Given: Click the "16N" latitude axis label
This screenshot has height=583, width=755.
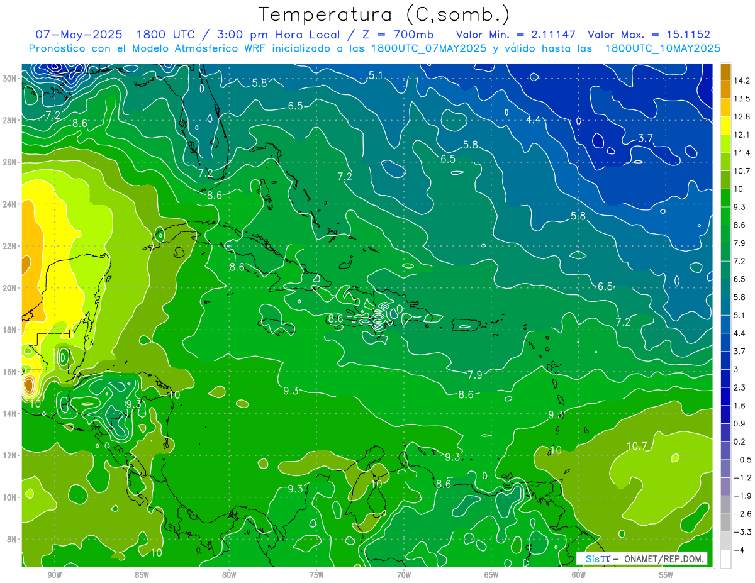Looking at the screenshot, I should 9,372.
